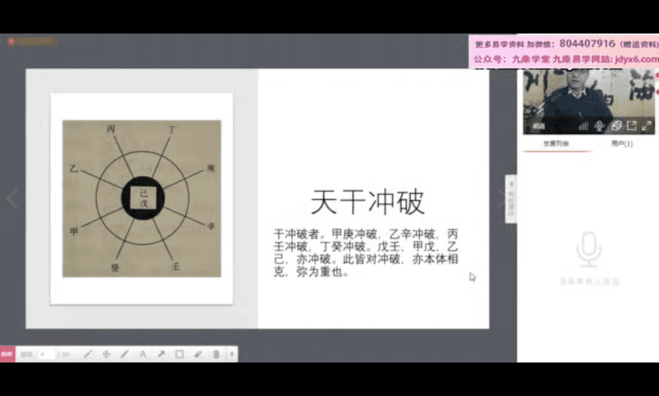The height and width of the screenshot is (396, 659).
Task: Go to previous slide with left chevron
Action: point(12,198)
